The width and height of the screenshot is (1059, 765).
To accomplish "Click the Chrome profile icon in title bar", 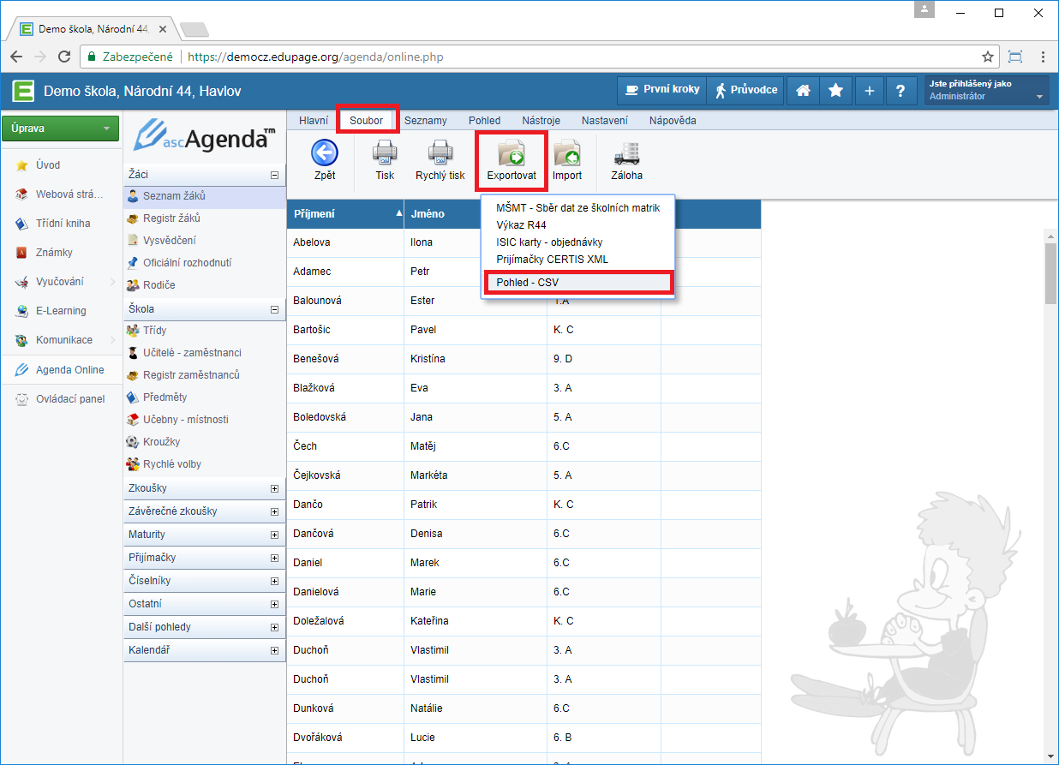I will tap(924, 10).
